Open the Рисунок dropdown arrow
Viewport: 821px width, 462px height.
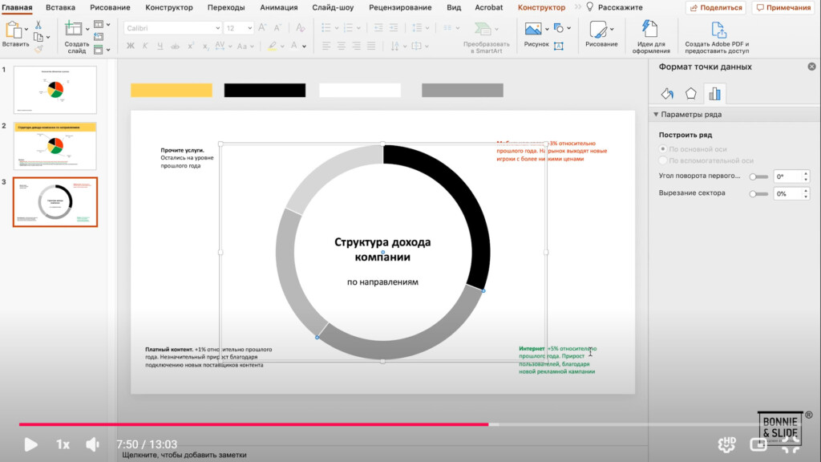click(547, 29)
